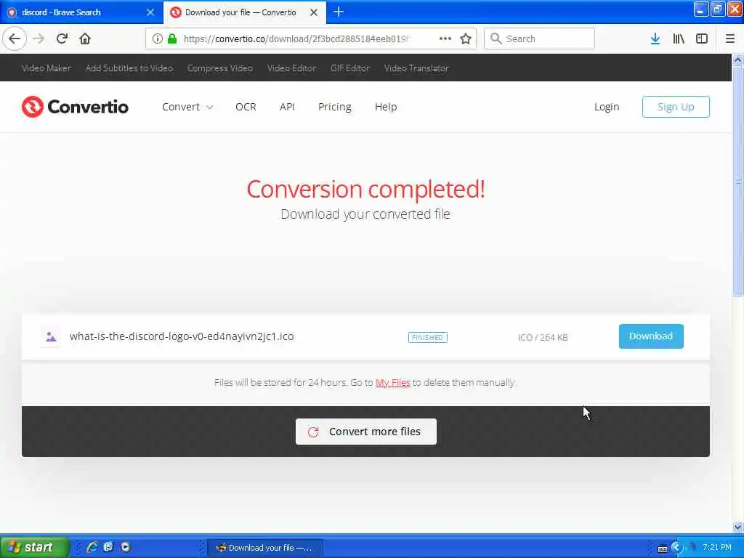
Task: Click the Sign Up button
Action: (676, 107)
